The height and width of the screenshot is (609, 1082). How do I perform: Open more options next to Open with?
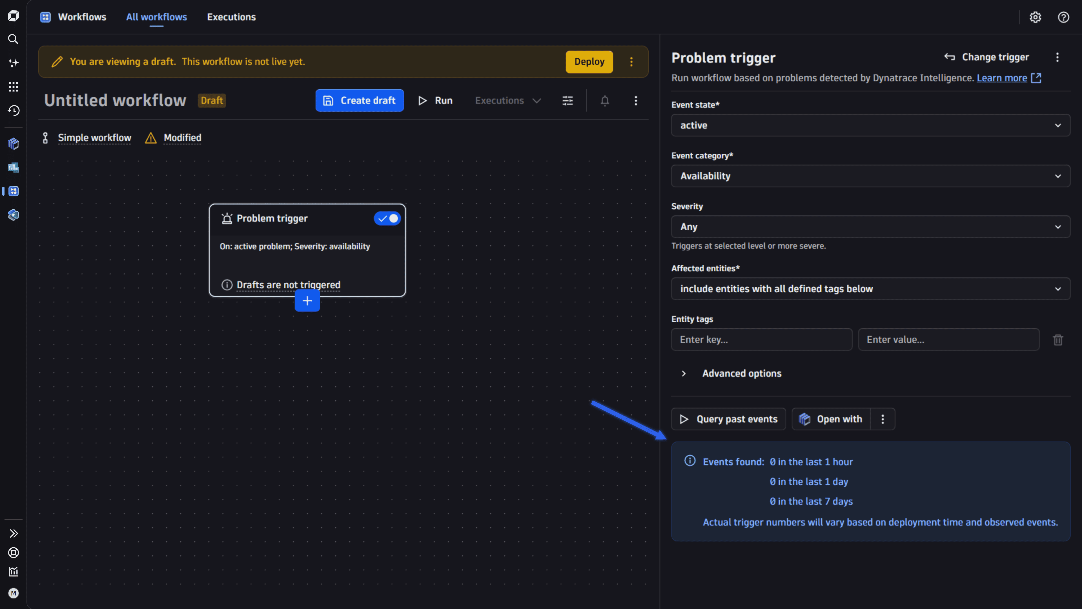(883, 419)
